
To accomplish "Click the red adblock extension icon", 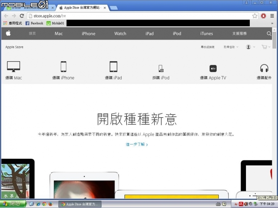I will [263, 16].
